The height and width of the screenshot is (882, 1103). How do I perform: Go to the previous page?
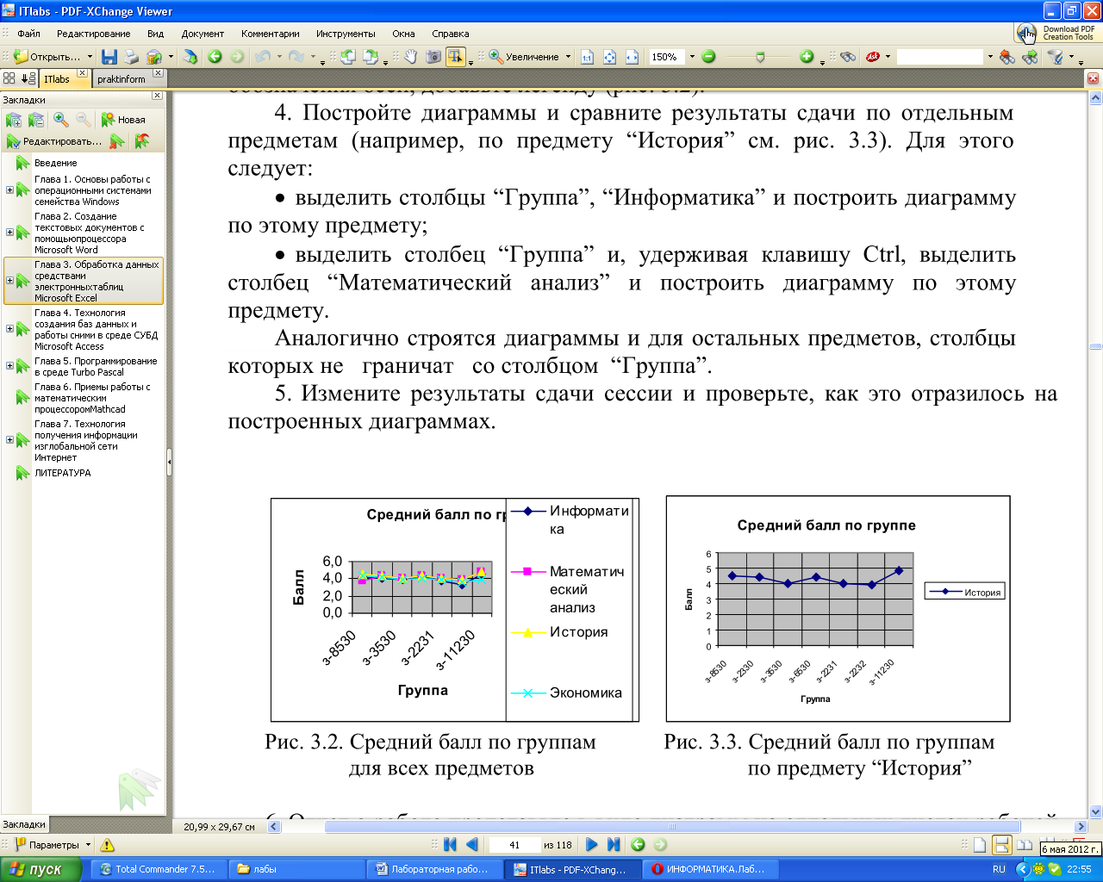471,845
